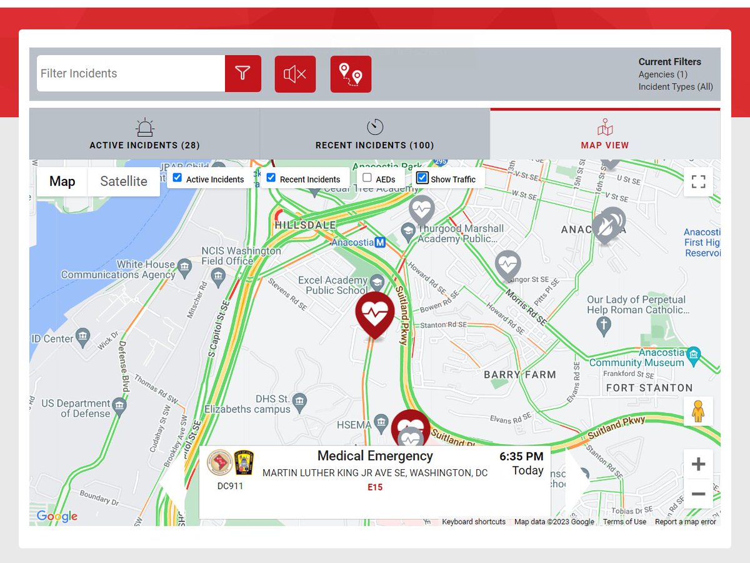The image size is (750, 563).
Task: Open the Terms of Use link
Action: pos(624,522)
